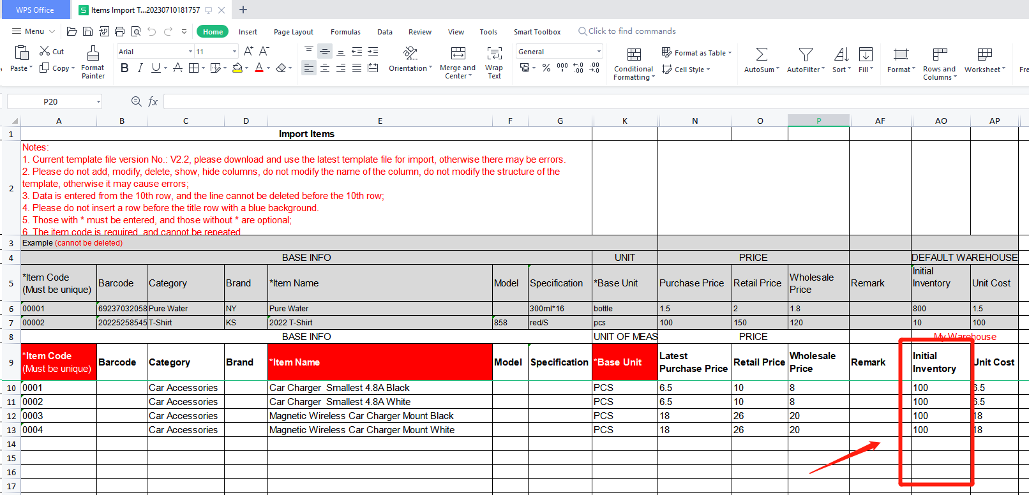Click the AutoSum sigma icon

click(x=762, y=55)
